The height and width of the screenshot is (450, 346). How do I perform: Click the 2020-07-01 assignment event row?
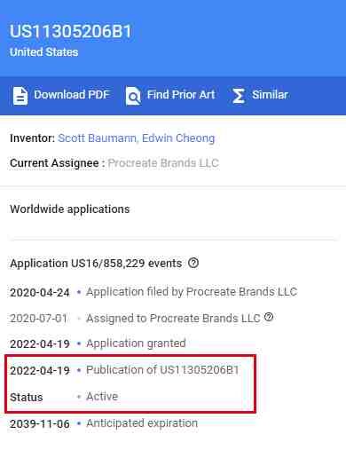pos(141,318)
